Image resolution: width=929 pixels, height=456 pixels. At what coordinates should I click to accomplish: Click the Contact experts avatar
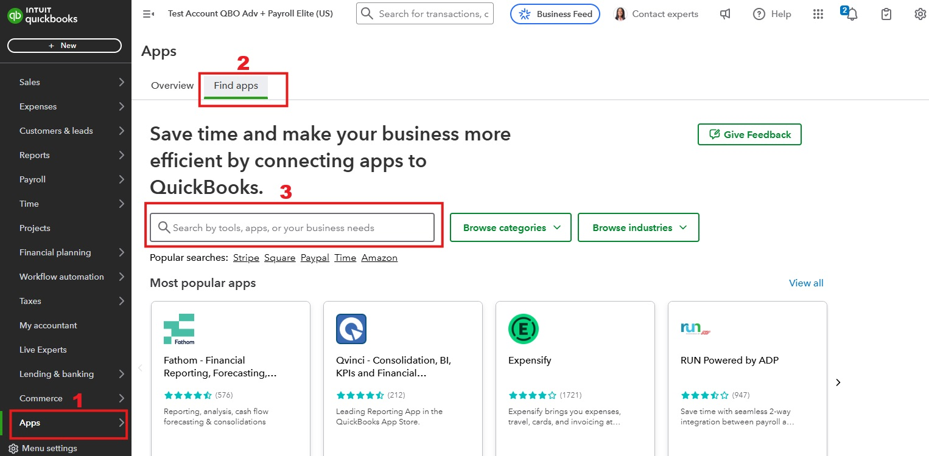[x=620, y=14]
